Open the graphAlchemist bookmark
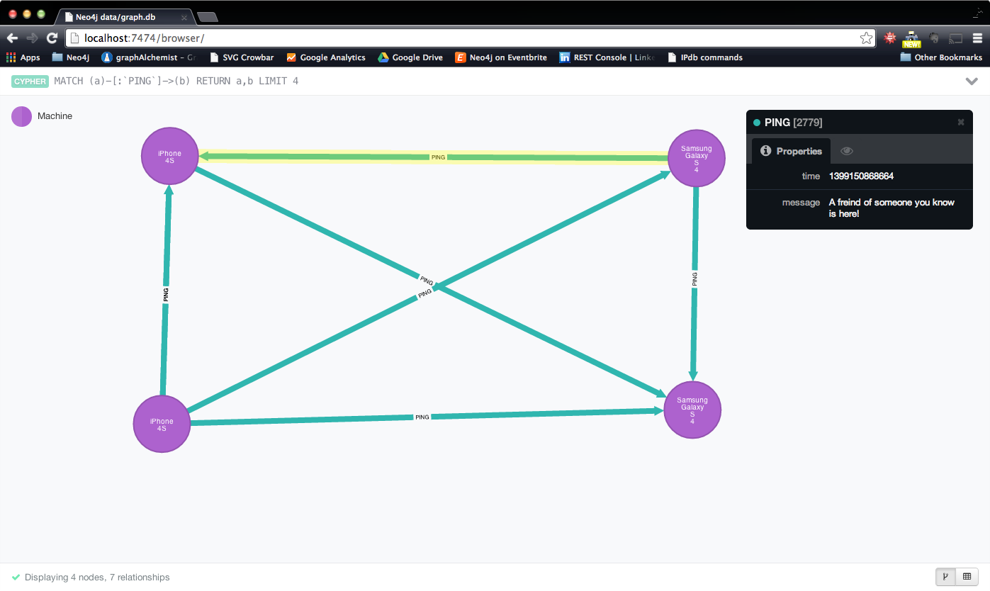The image size is (990, 591). [x=148, y=57]
